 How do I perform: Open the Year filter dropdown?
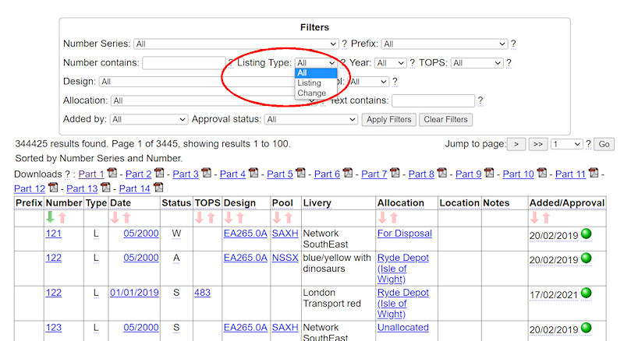pos(391,63)
